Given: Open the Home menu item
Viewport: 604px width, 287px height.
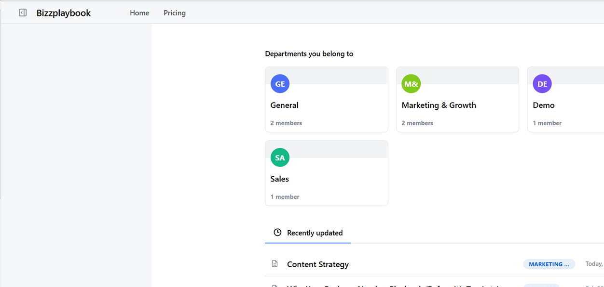Looking at the screenshot, I should (139, 13).
